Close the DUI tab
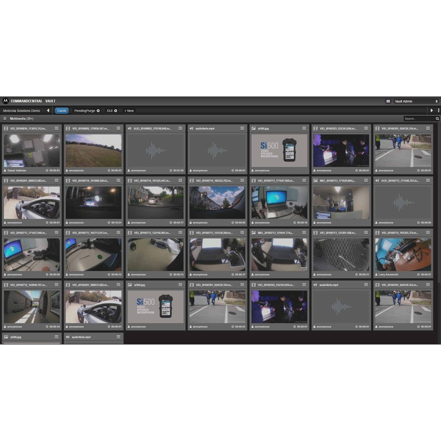Viewport: 441px width, 441px height. (x=116, y=111)
